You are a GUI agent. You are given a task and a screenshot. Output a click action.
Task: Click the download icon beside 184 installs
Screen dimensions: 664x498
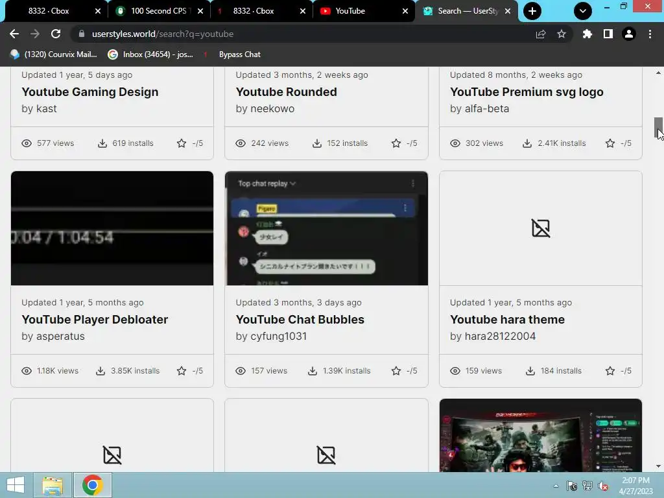pos(530,371)
